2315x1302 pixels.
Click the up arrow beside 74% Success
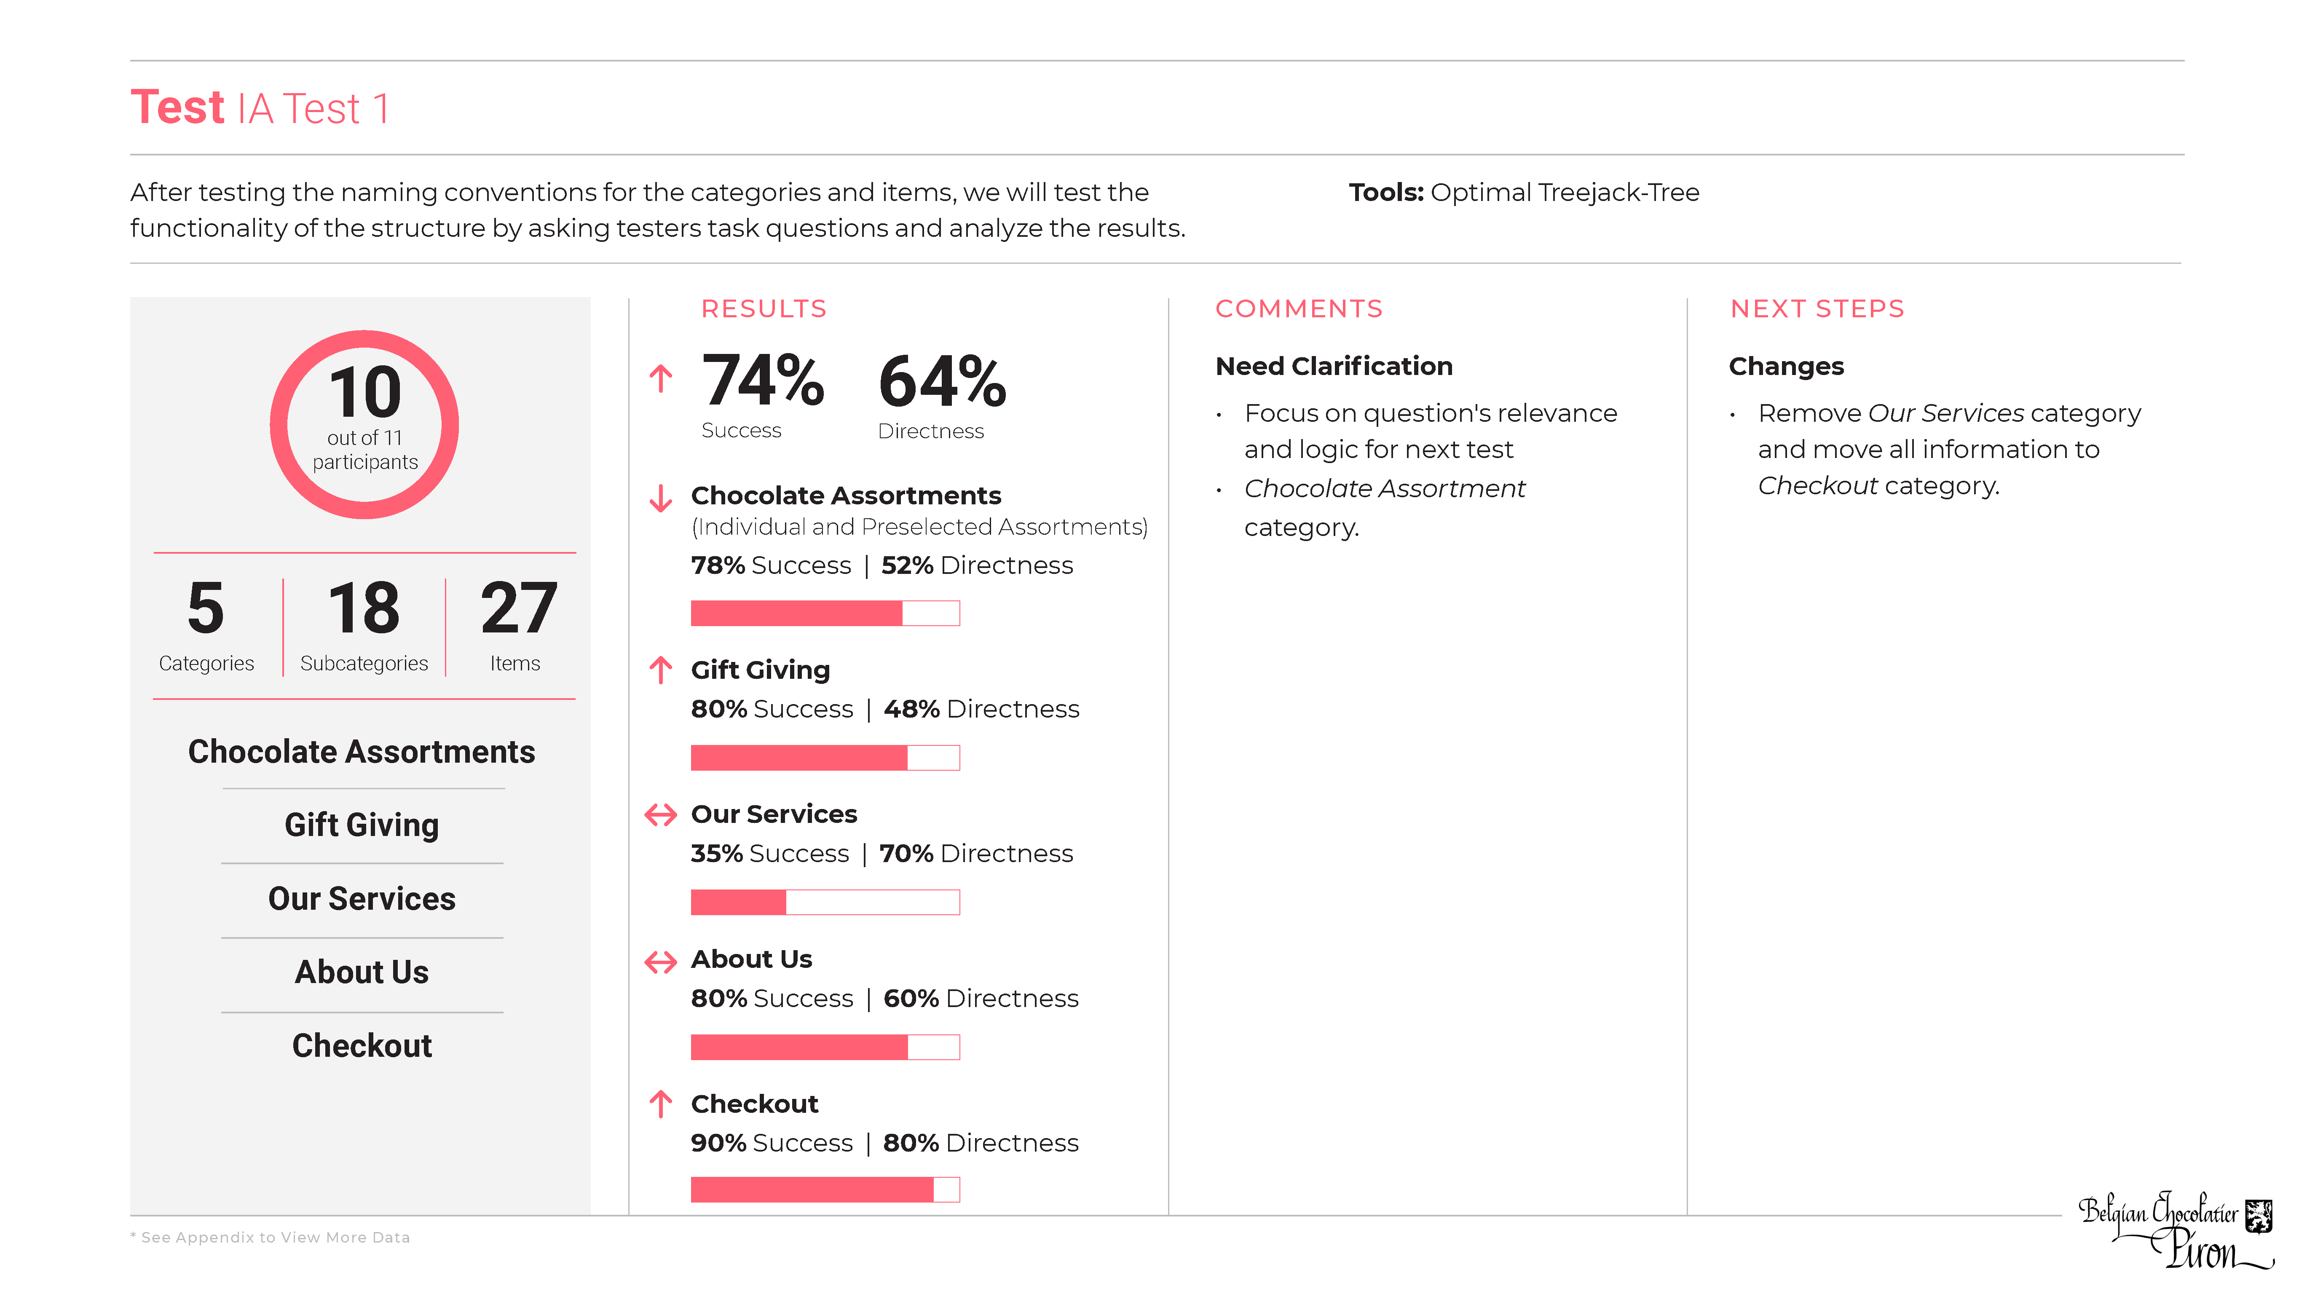pyautogui.click(x=661, y=378)
